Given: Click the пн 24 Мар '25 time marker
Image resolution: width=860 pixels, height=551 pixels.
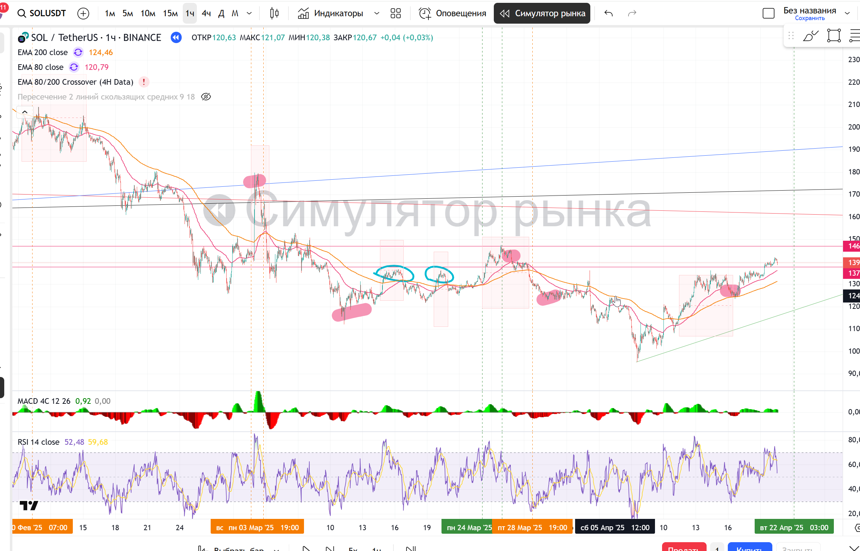Looking at the screenshot, I should click(468, 527).
